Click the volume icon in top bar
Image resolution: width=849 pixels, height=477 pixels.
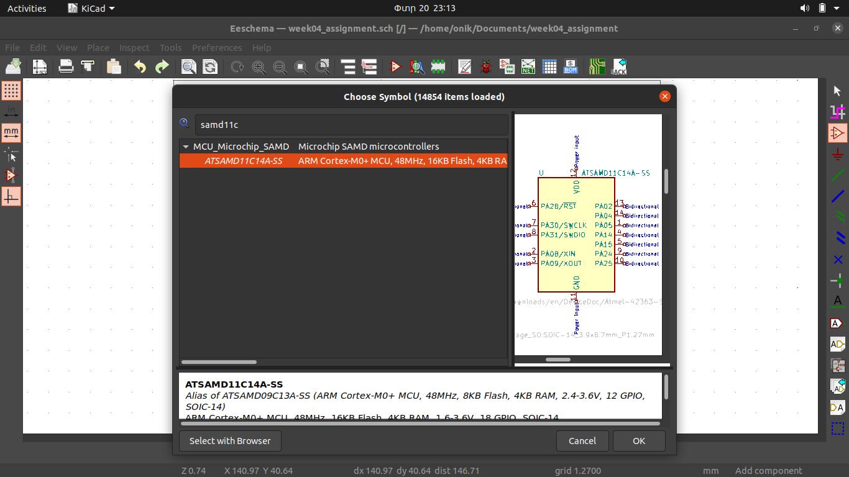click(x=805, y=8)
